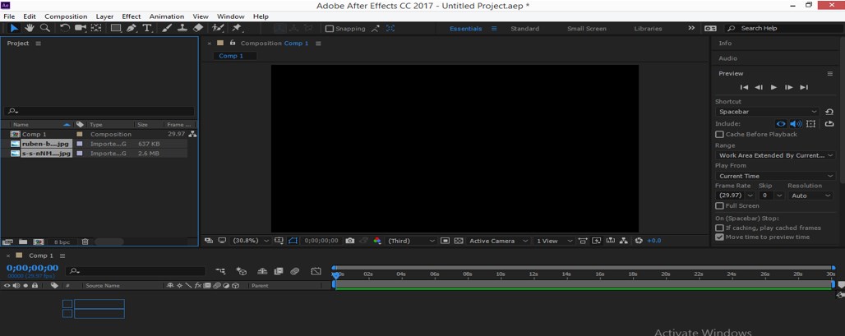The image size is (845, 336).
Task: Enable Cache Before Playback checkbox
Action: 719,134
